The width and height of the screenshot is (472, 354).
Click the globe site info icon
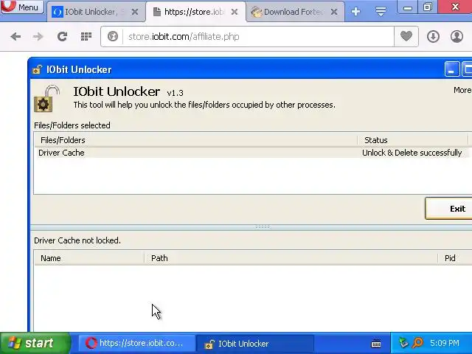point(113,36)
